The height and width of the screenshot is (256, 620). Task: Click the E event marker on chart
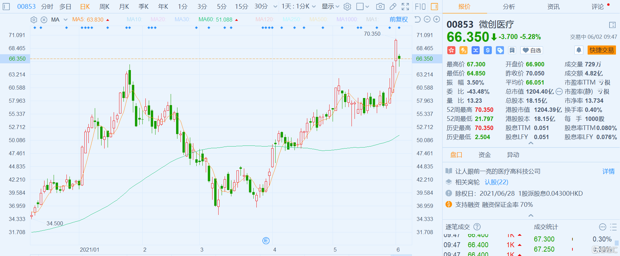[x=266, y=241]
